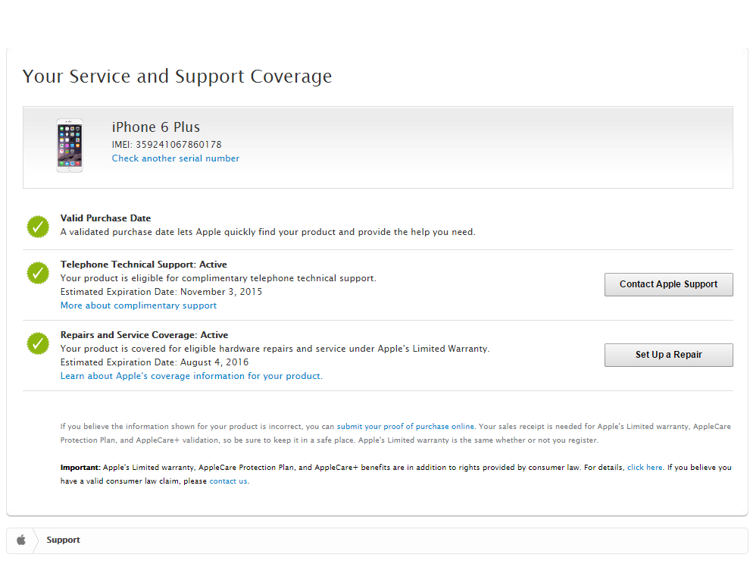
Task: Click the 'click here' consumer law link
Action: (x=645, y=468)
